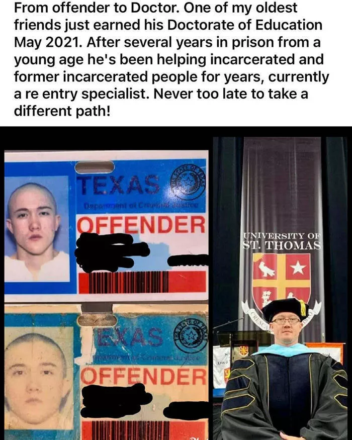
Task: Click the red OFFENDER label on bottom card
Action: point(144,377)
